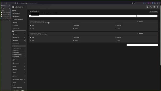Expand the FTP menu

click(x=19, y=73)
